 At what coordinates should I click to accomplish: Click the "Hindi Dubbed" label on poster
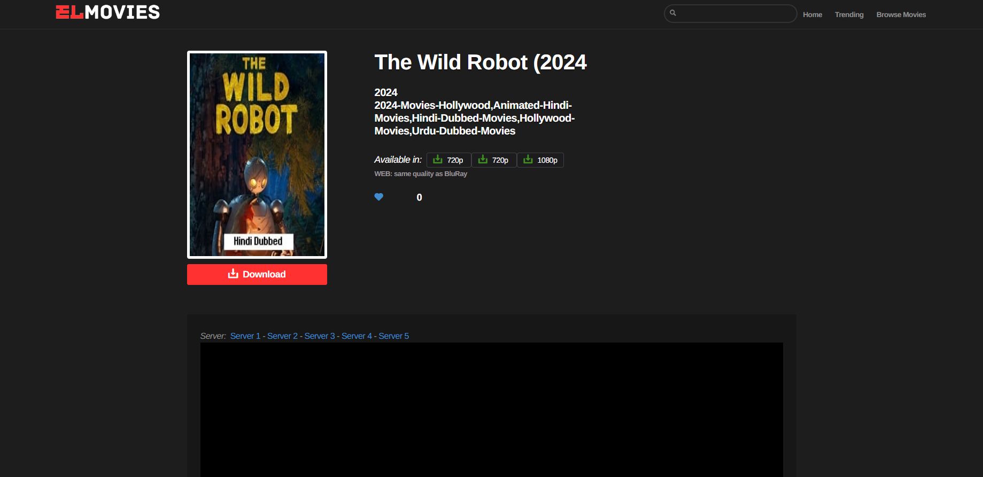tap(258, 241)
